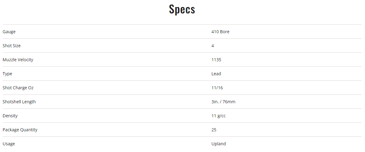The width and height of the screenshot is (365, 152).
Task: Click the package quantity value 25
Action: click(214, 130)
